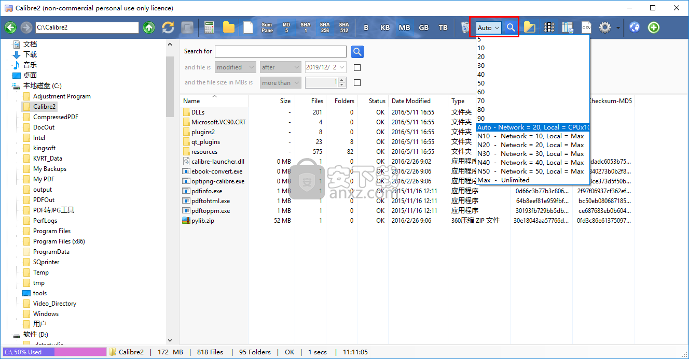Choose Max - Unlimited option

coord(533,180)
